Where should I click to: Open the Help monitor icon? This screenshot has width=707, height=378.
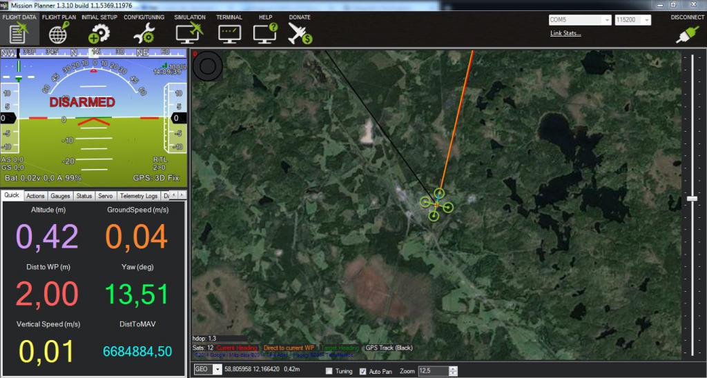pyautogui.click(x=265, y=33)
